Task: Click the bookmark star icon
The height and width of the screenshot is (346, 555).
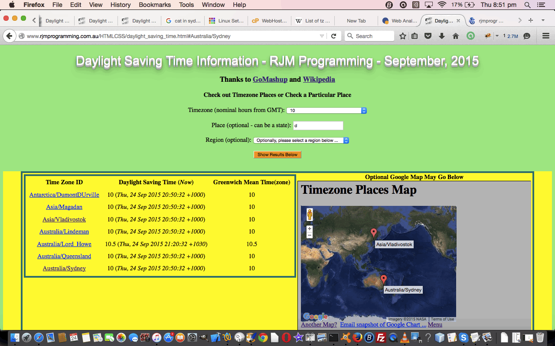Action: 402,36
